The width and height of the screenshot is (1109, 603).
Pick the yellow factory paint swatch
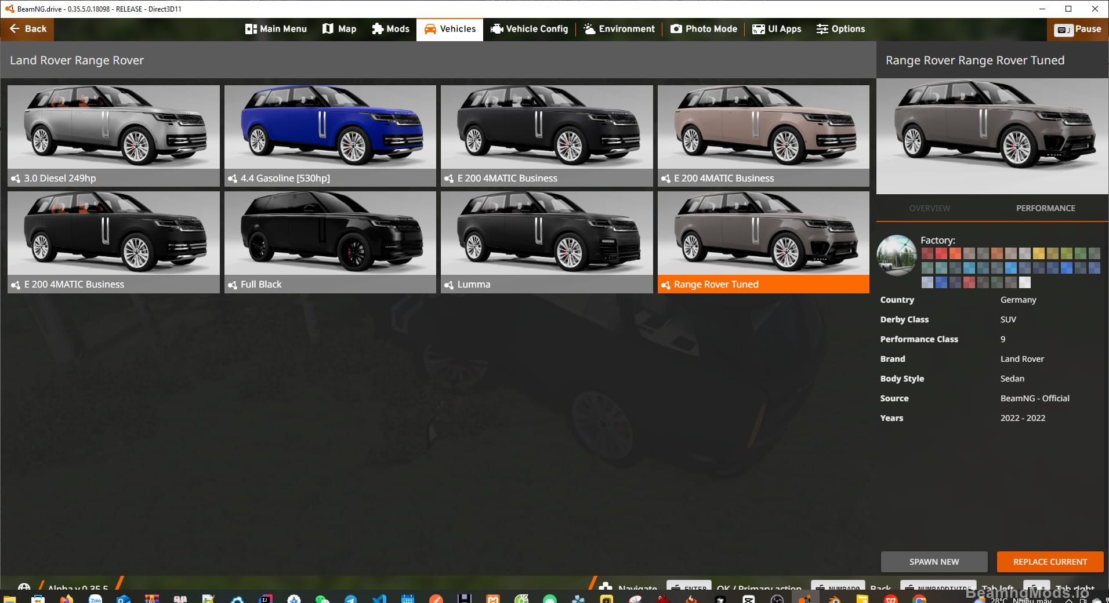click(1039, 253)
